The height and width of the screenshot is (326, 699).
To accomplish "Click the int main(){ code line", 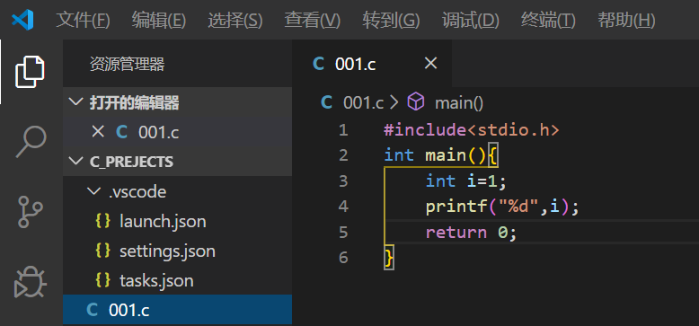I will [x=441, y=155].
